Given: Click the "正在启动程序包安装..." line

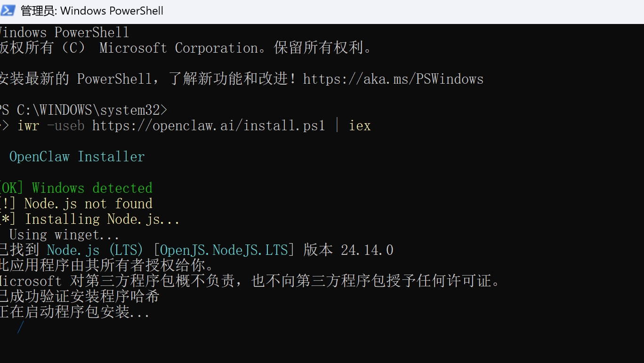Looking at the screenshot, I should (x=74, y=312).
